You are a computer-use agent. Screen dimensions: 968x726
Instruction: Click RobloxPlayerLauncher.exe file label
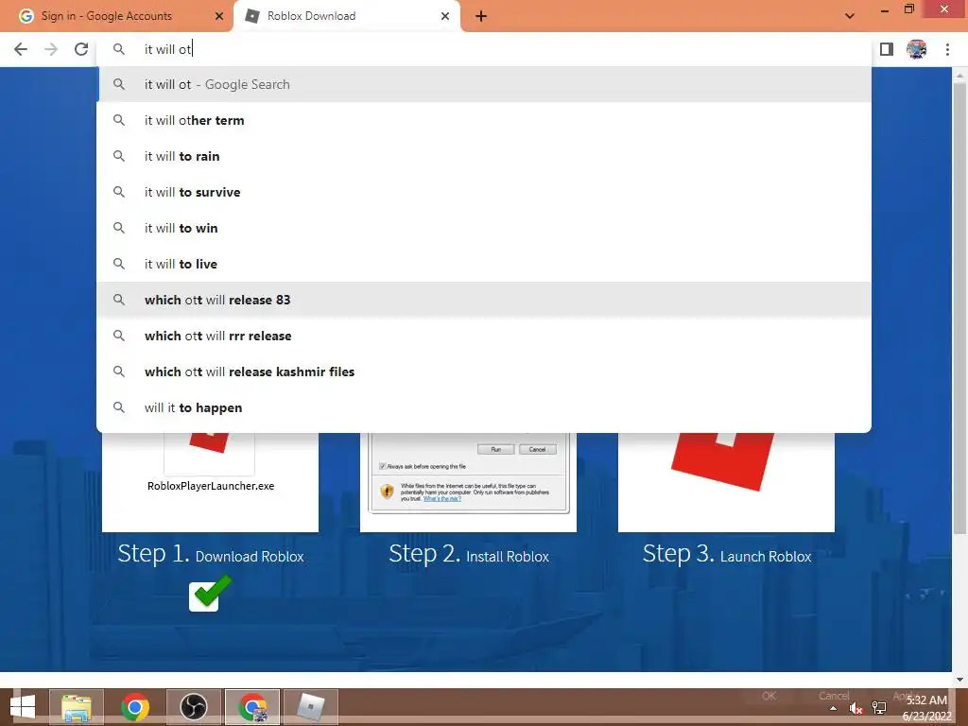211,486
